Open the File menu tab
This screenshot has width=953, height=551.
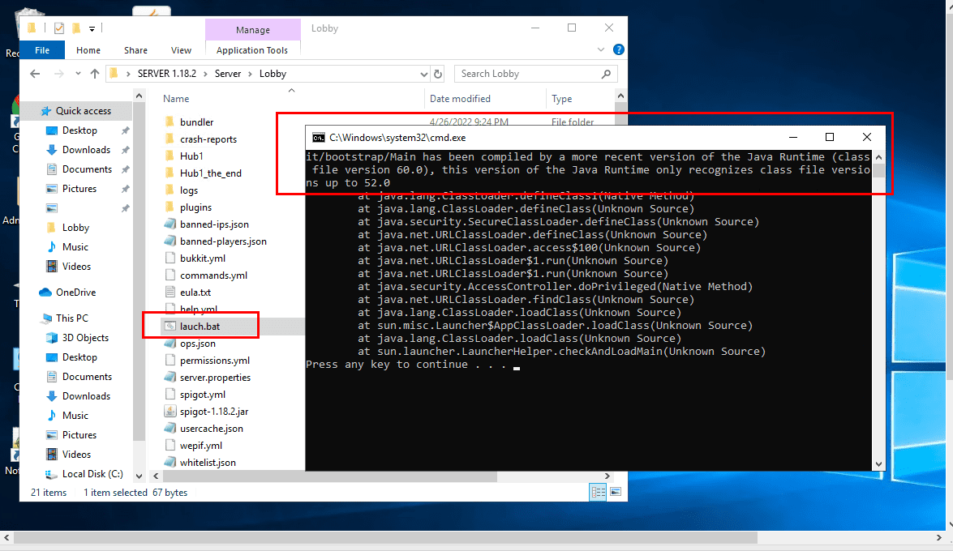tap(42, 49)
